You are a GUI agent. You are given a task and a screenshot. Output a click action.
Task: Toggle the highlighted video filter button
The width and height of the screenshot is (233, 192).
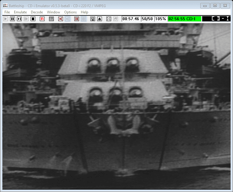click(84, 19)
